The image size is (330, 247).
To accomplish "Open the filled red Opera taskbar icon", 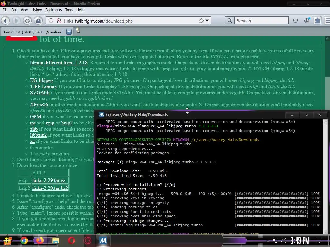I will point(72,241).
